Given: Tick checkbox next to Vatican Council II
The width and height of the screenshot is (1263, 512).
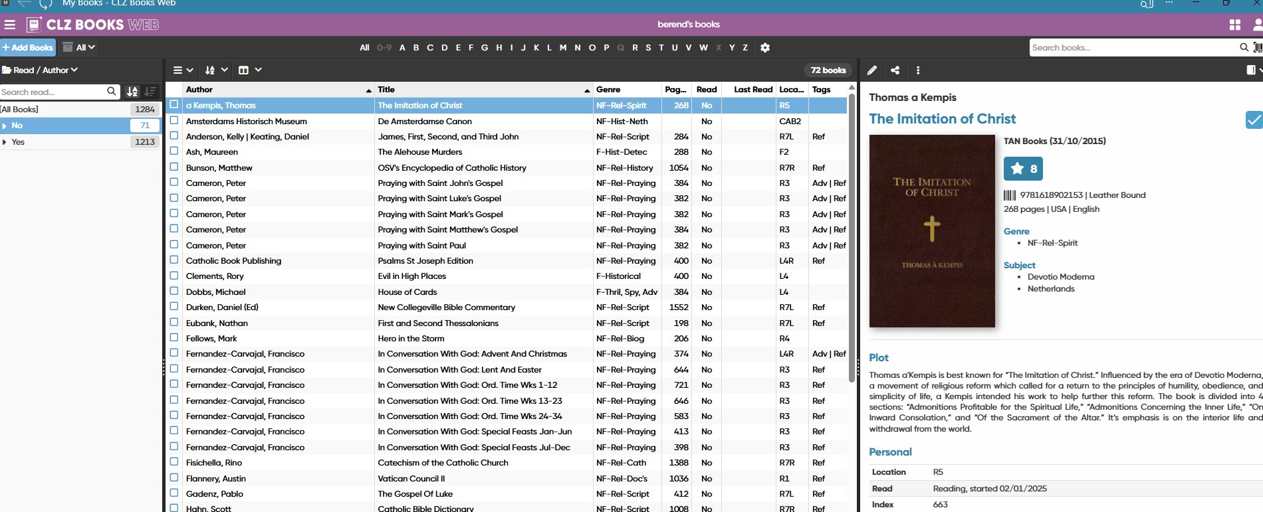Looking at the screenshot, I should [x=174, y=478].
